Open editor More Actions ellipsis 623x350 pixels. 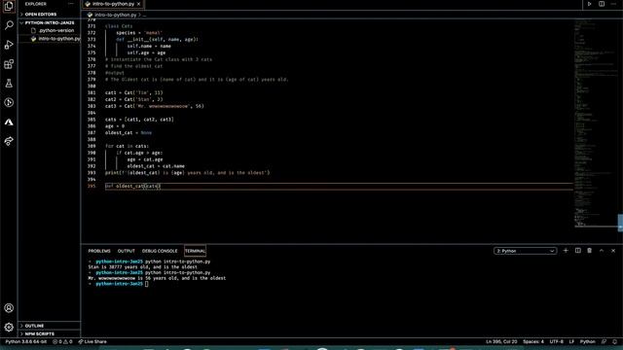[x=613, y=4]
